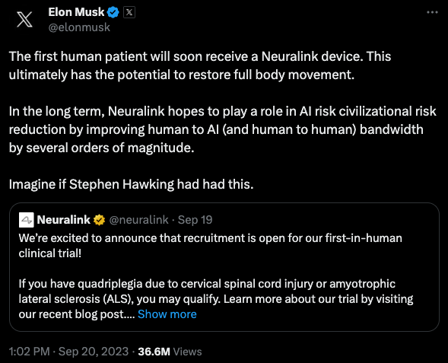Click the Neuralink profile avatar in quoted post
Image resolution: width=448 pixels, height=363 pixels.
[x=27, y=220]
